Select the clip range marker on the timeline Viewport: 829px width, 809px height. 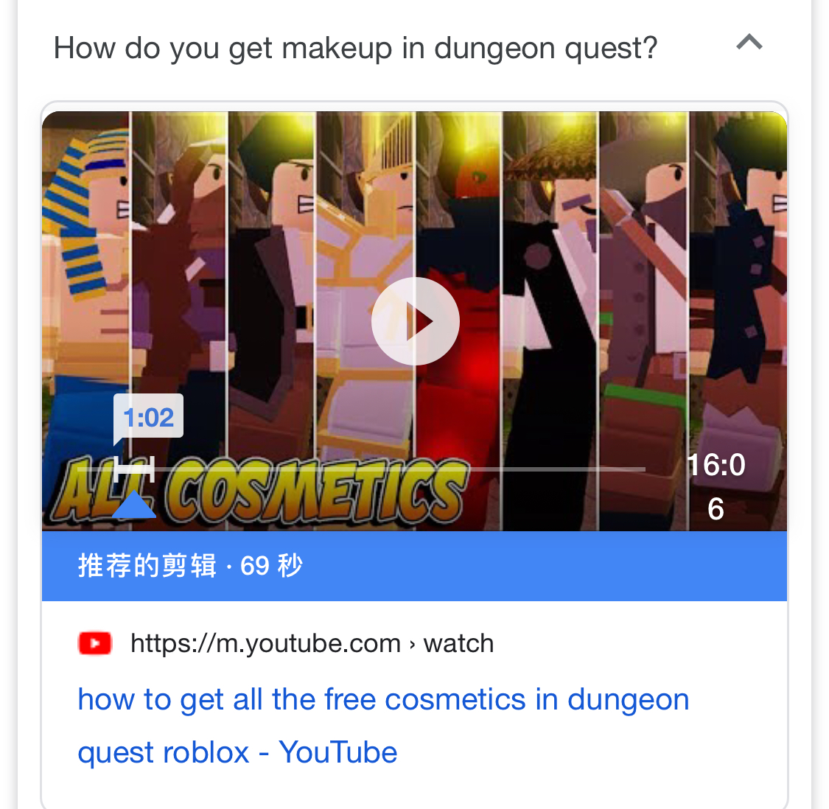(134, 469)
